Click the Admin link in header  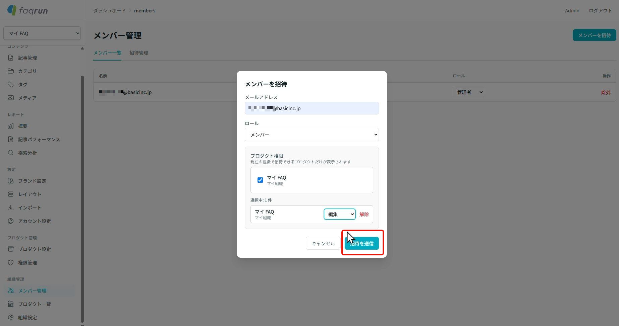click(572, 11)
